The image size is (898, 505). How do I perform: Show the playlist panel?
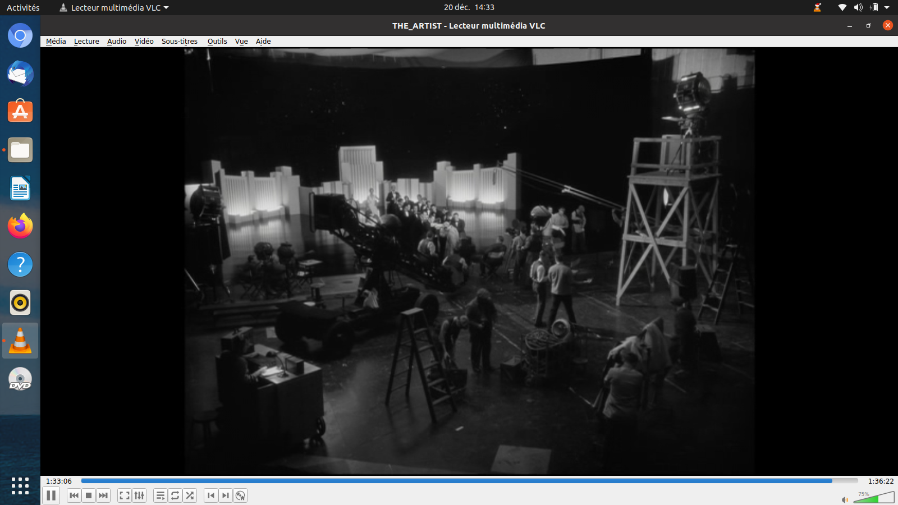click(161, 495)
